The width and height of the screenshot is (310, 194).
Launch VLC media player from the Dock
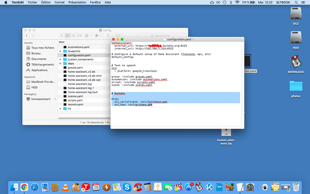coord(66,187)
